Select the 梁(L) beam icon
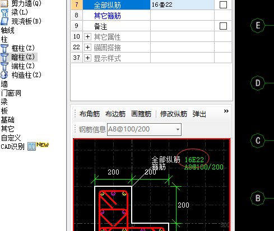The height and width of the screenshot is (231, 274). point(4,13)
